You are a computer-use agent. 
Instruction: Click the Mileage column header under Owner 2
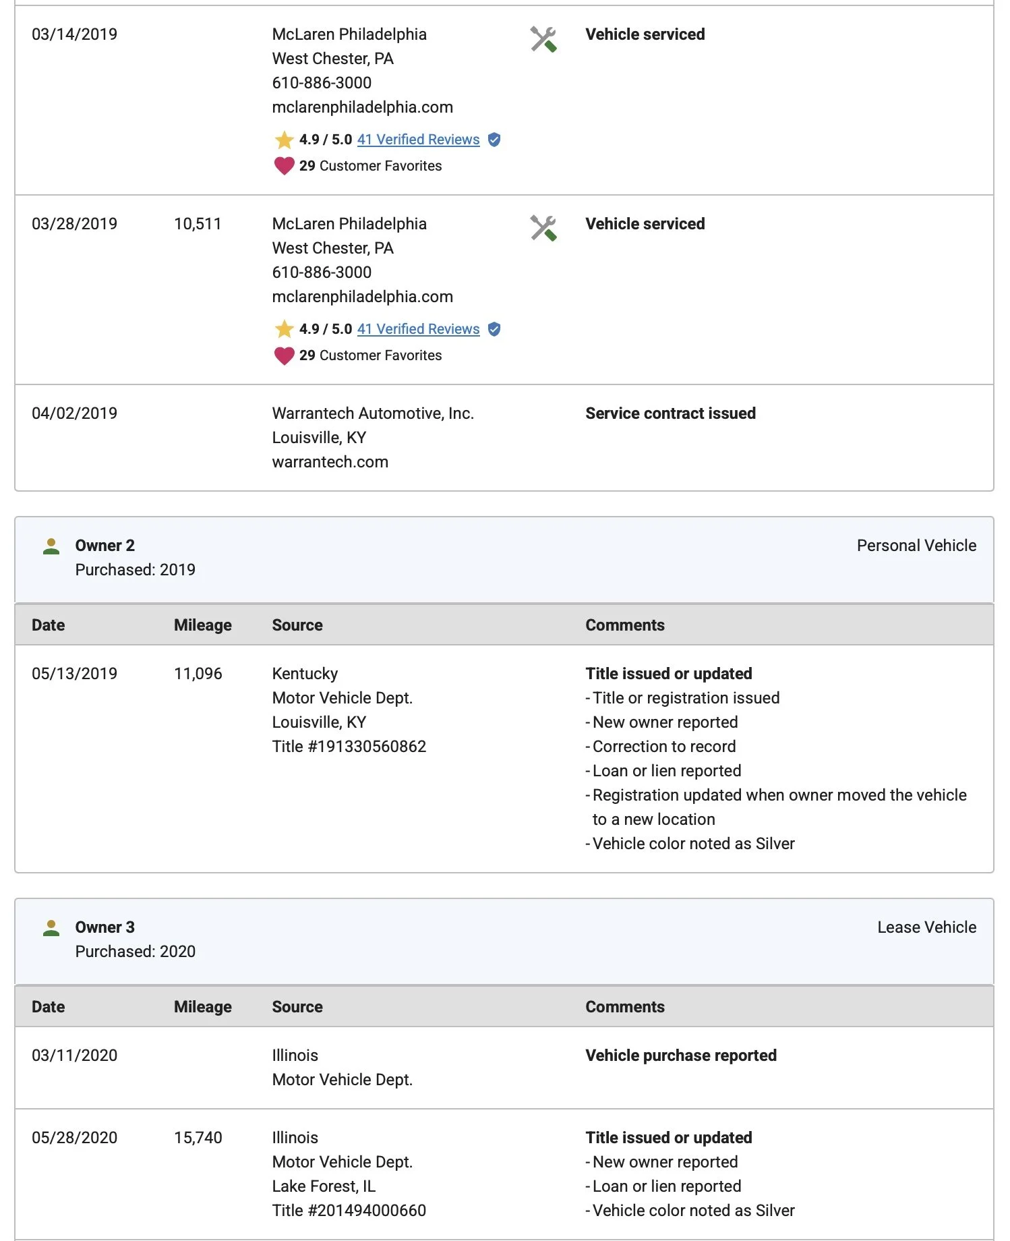(202, 625)
